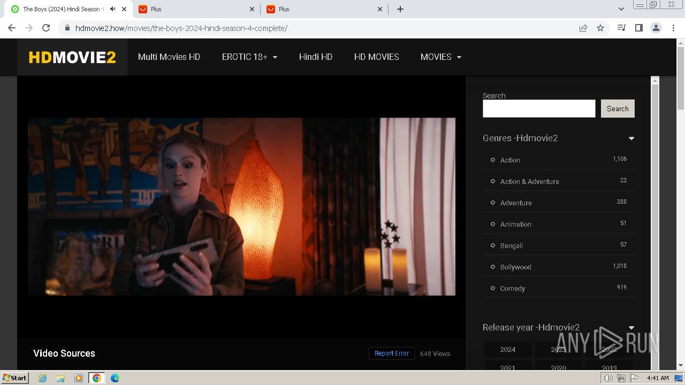Share this page via the share icon

click(x=583, y=28)
